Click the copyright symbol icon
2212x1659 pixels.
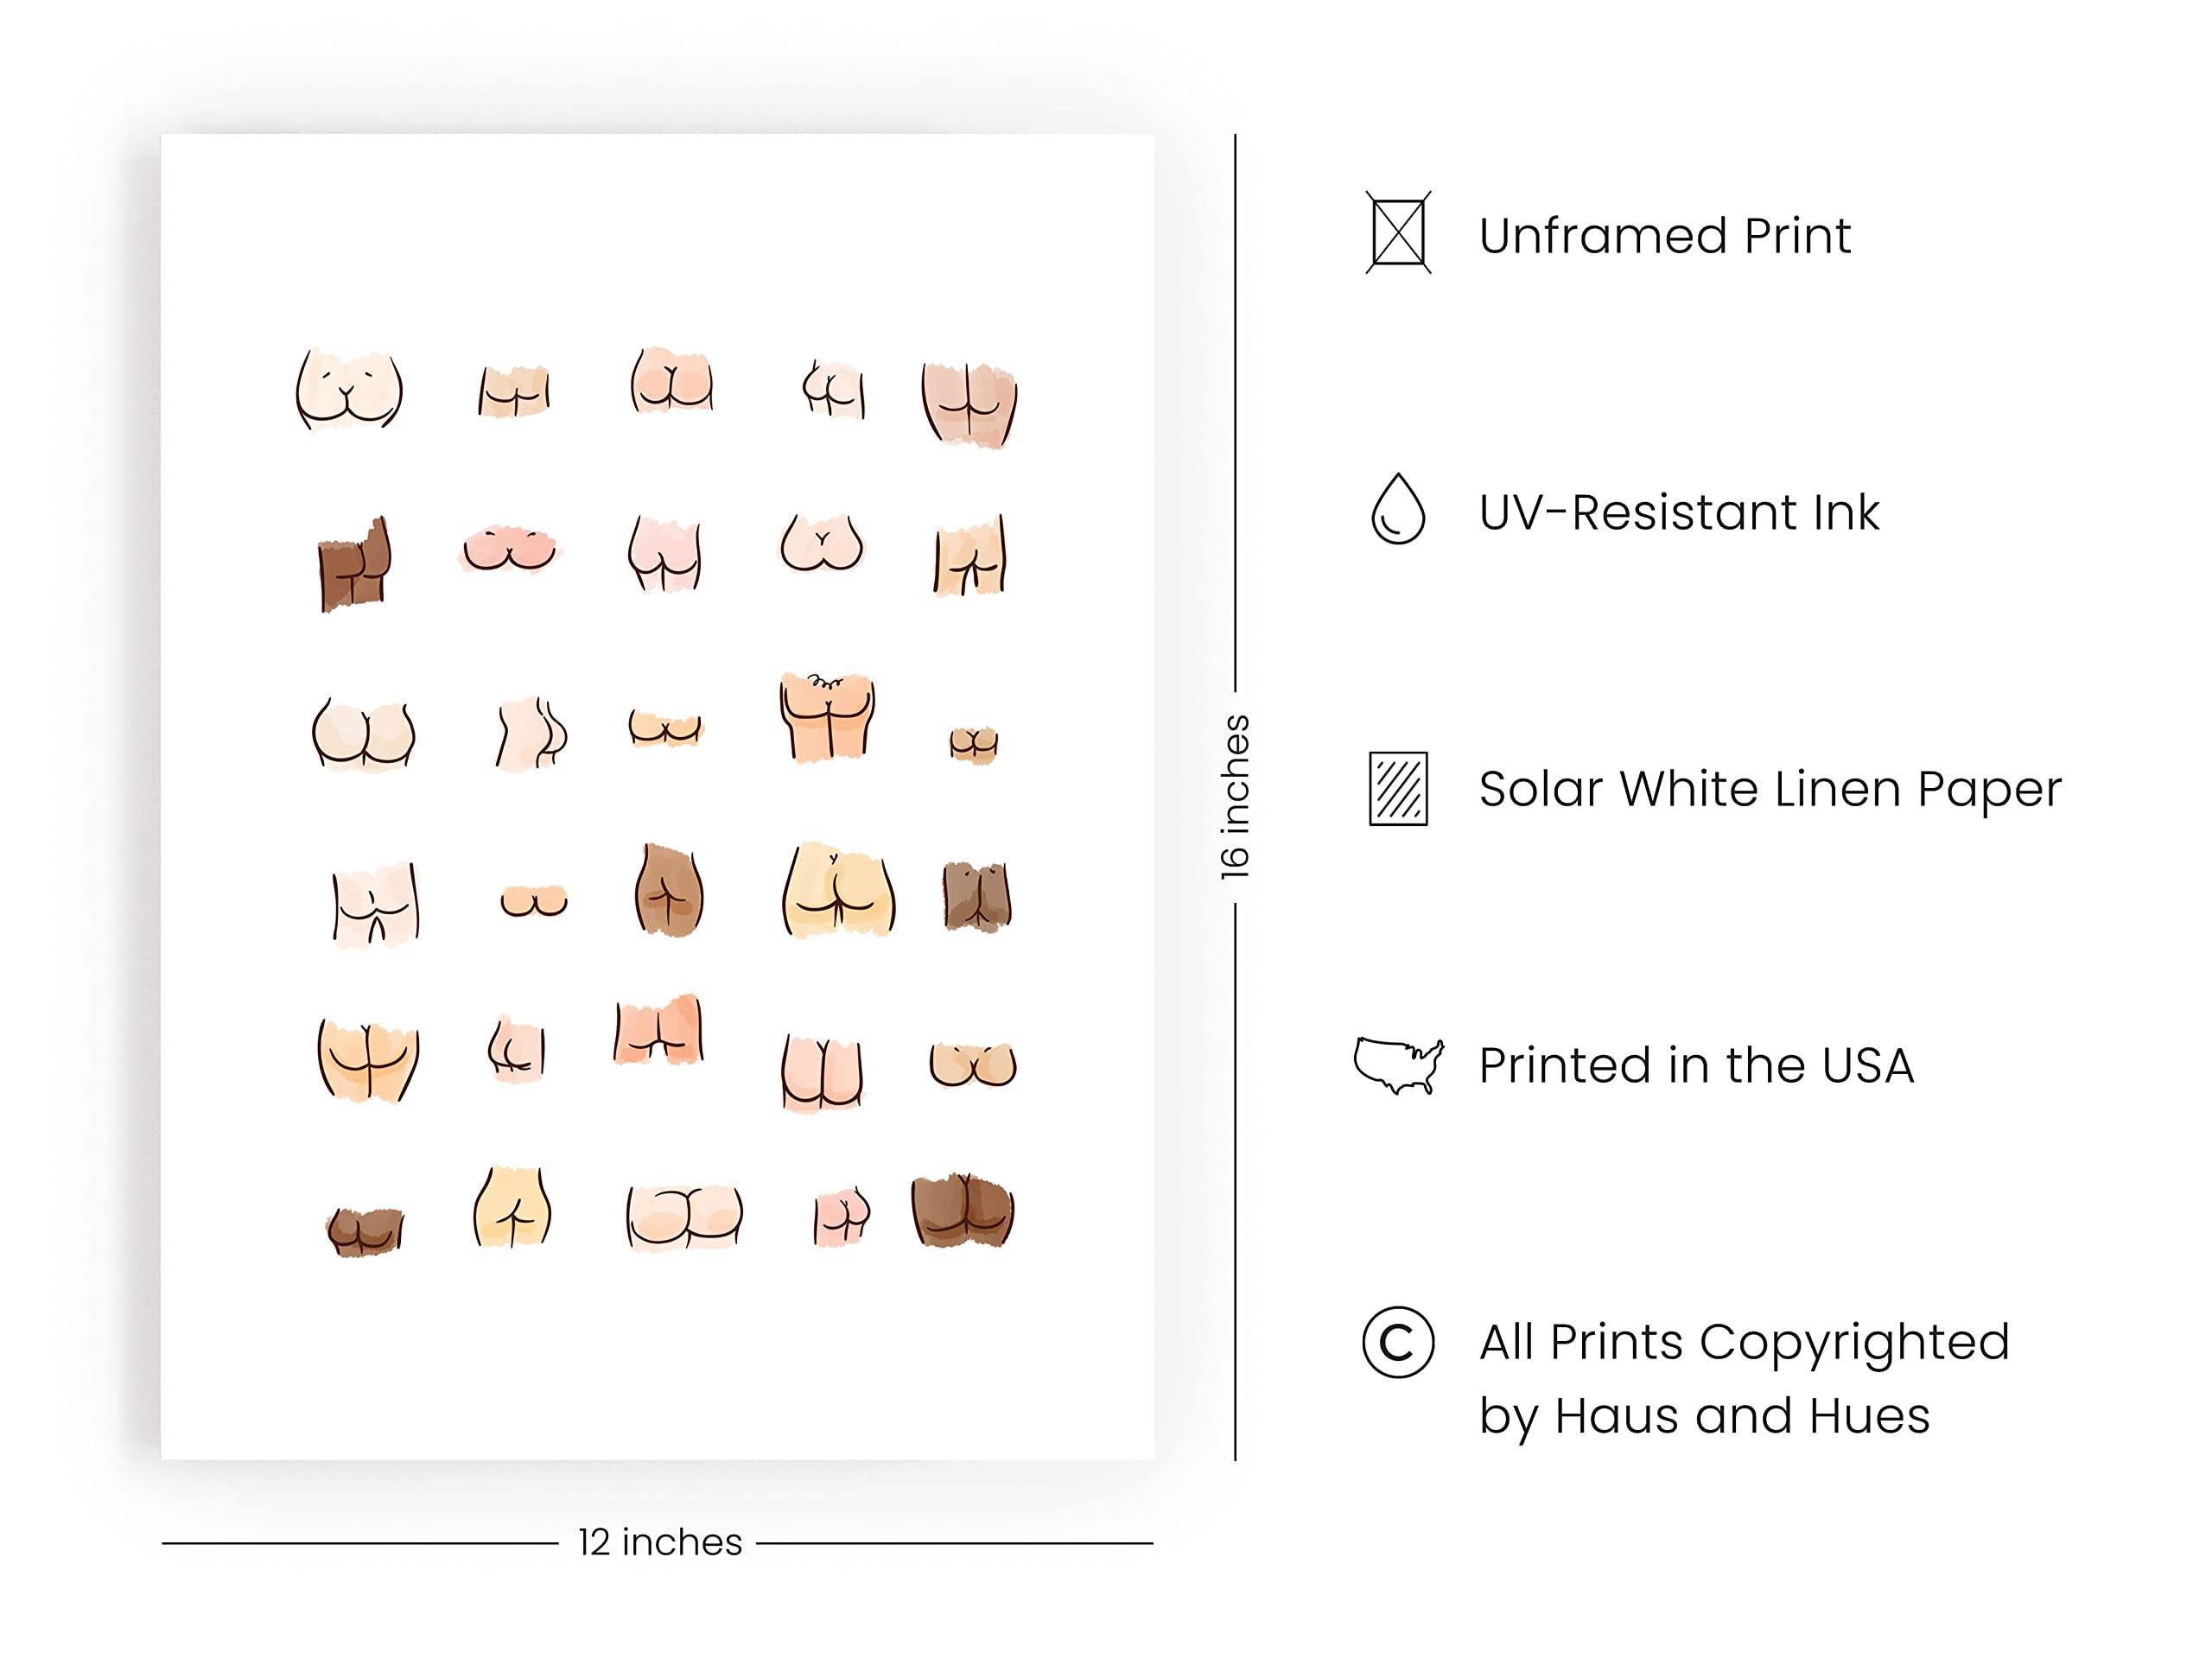tap(1398, 1342)
